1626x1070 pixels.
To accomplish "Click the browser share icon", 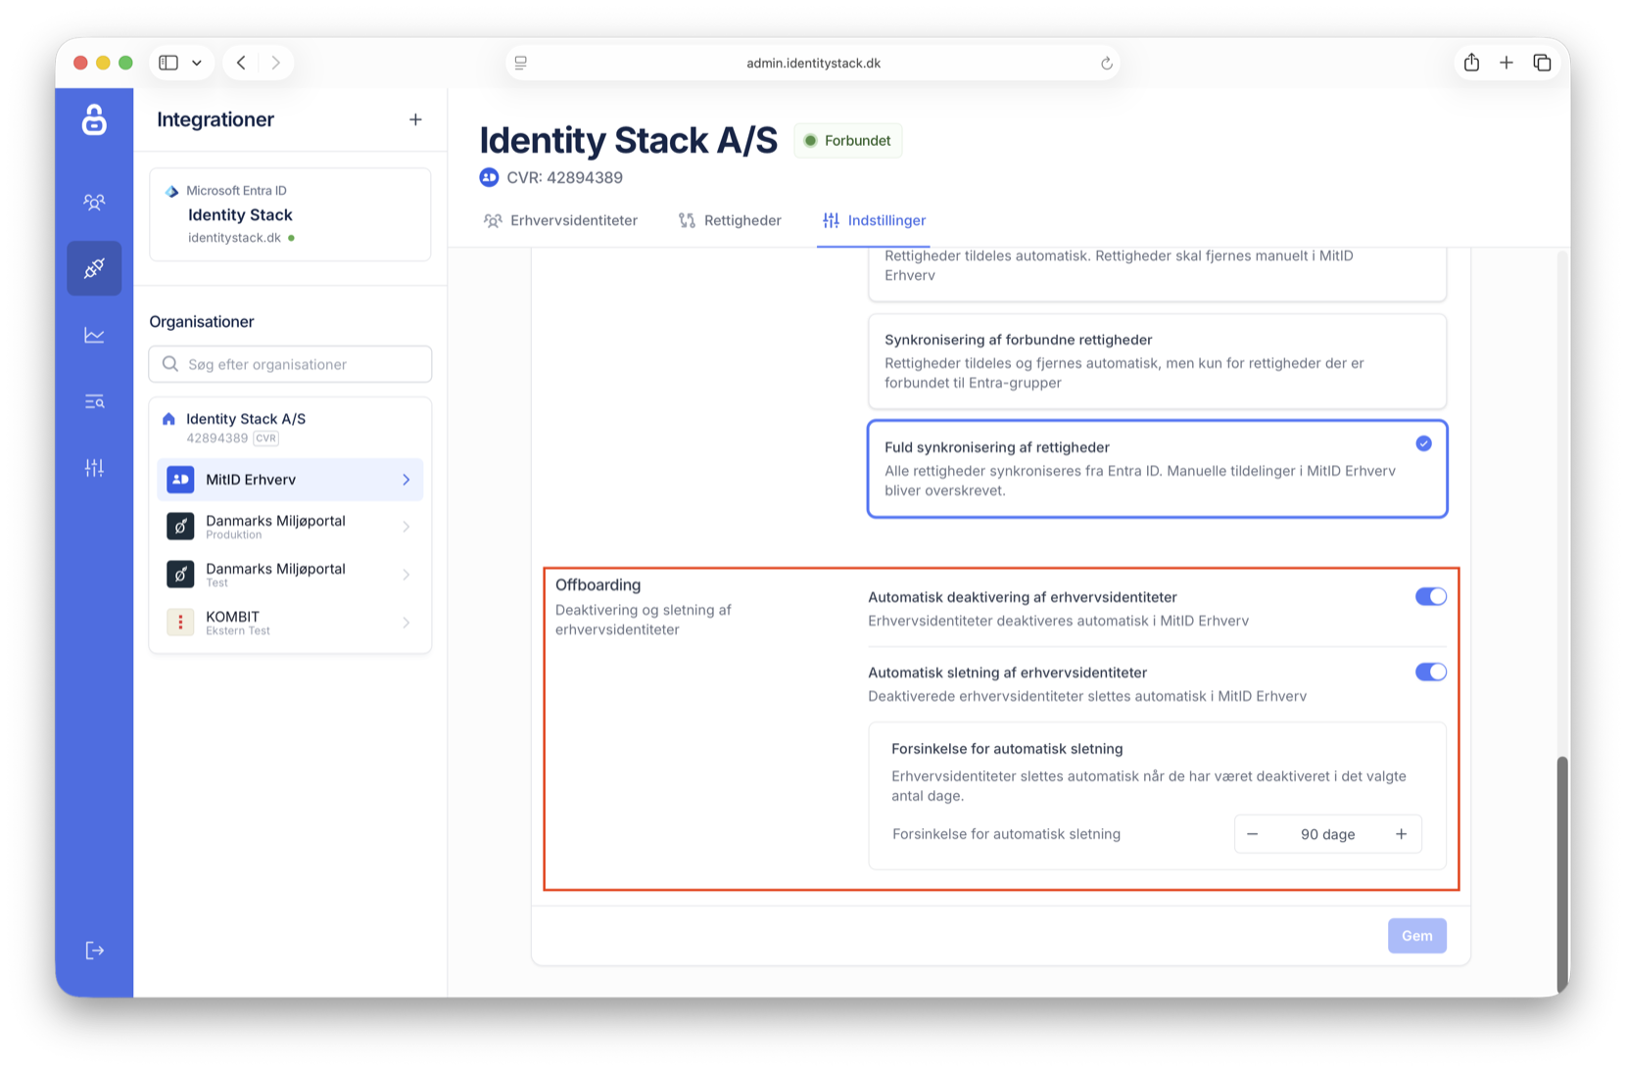I will 1471,63.
